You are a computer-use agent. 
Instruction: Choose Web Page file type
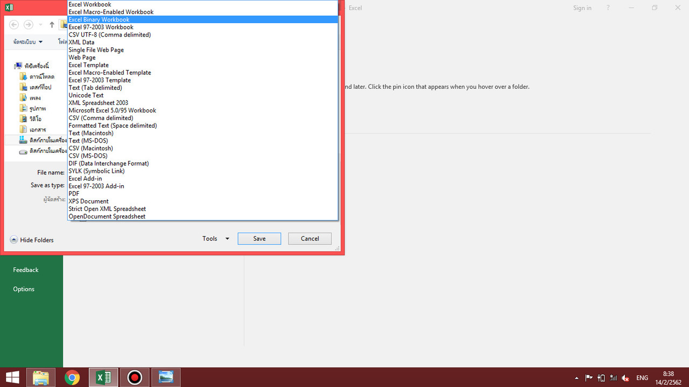pyautogui.click(x=203, y=57)
